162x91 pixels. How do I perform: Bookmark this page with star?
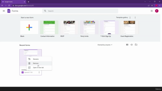click(x=152, y=6)
